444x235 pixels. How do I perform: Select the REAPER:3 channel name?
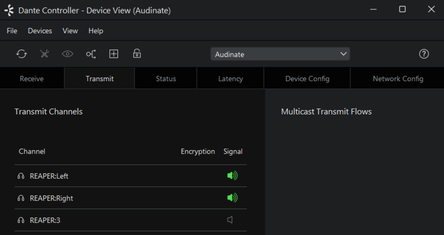(45, 220)
